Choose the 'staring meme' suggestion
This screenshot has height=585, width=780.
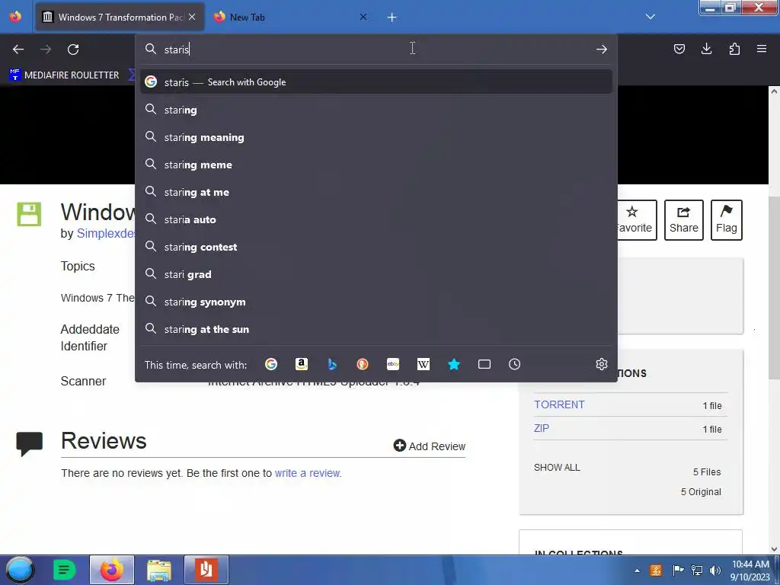pos(376,165)
